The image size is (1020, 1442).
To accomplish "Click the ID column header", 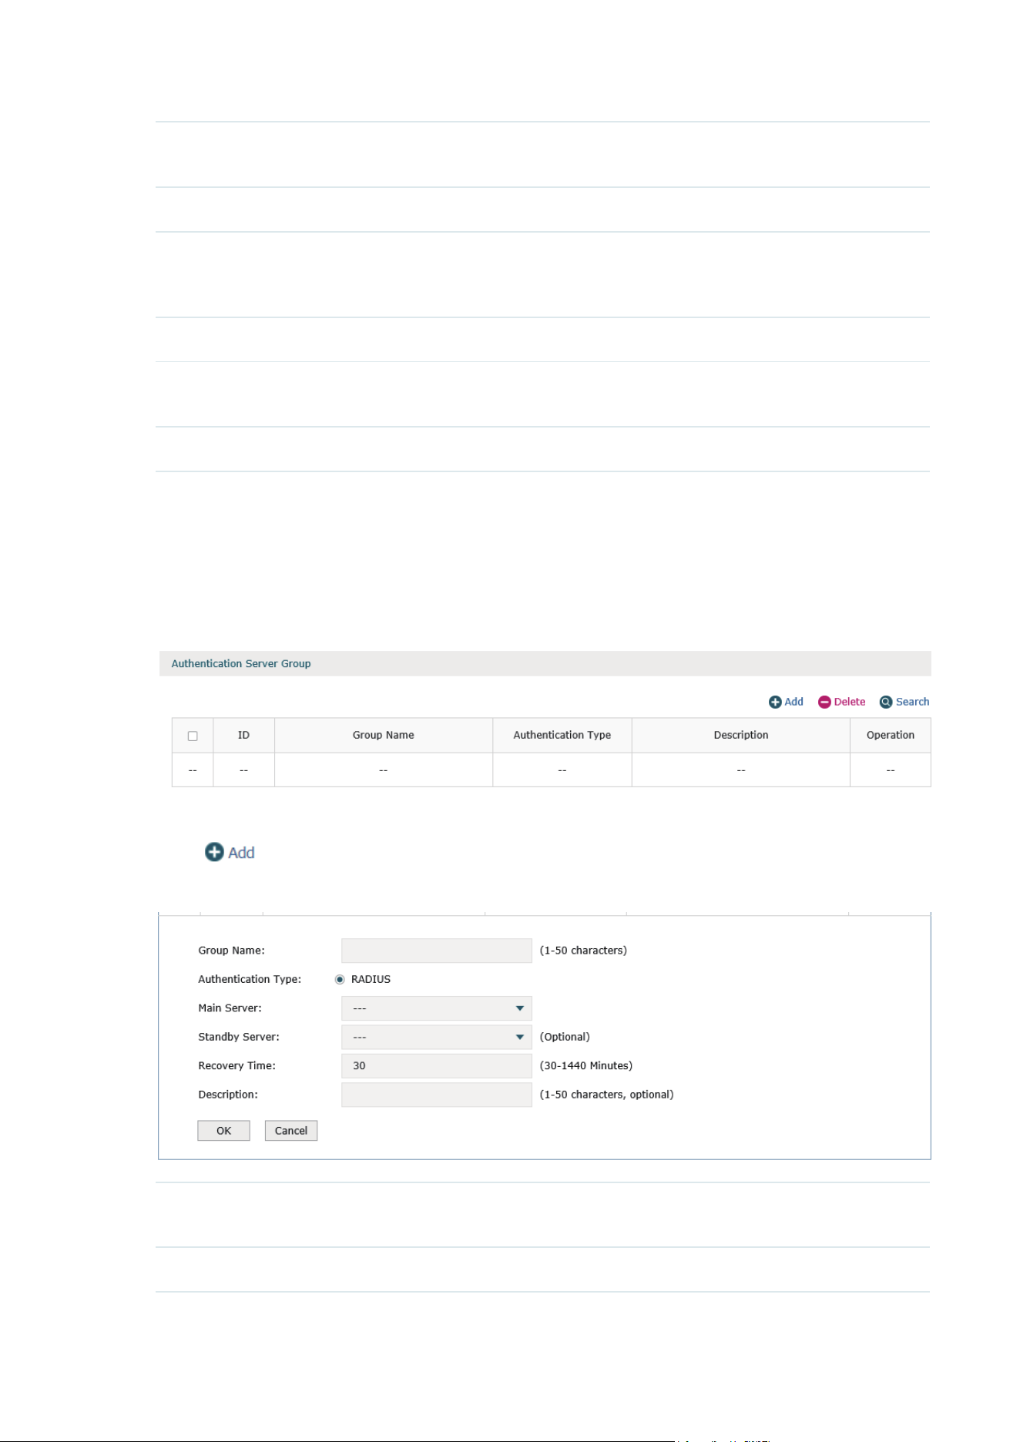I will click(243, 735).
